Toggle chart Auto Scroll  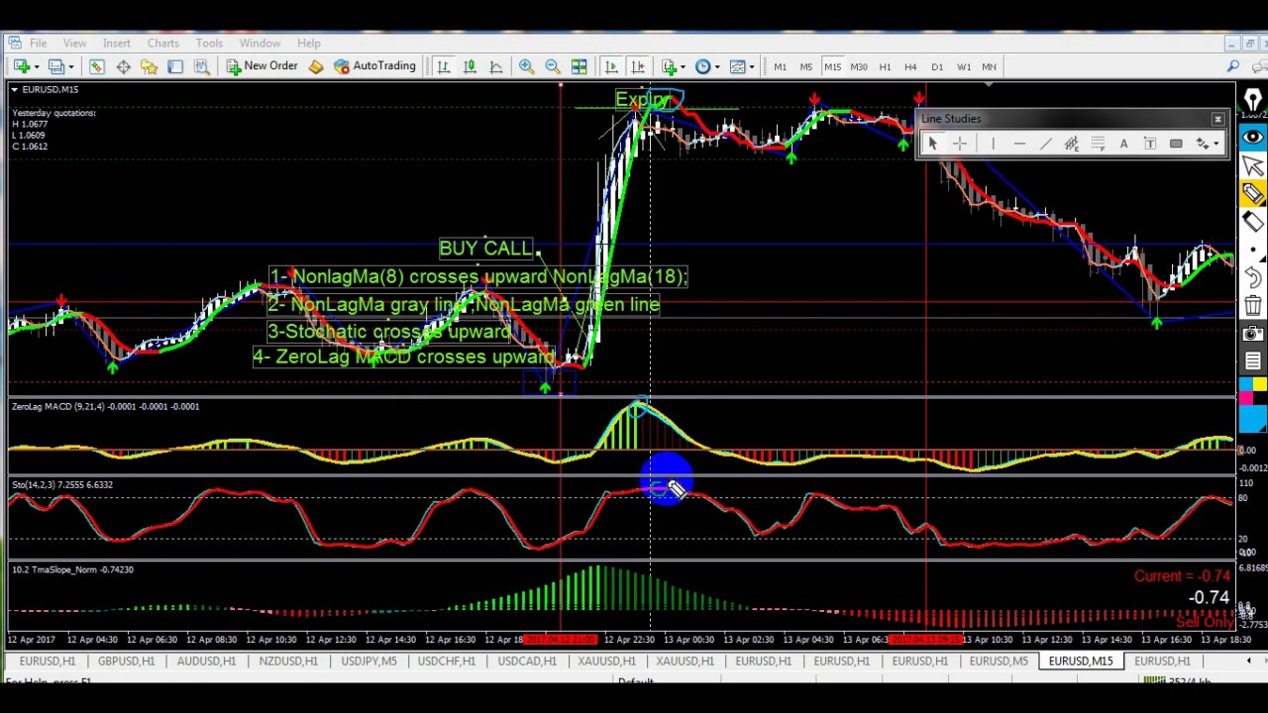[x=611, y=66]
